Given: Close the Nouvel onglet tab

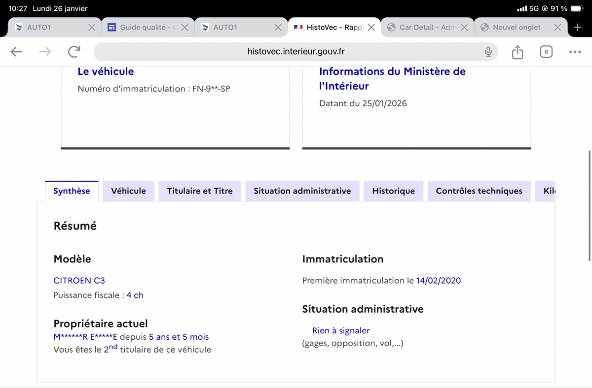Looking at the screenshot, I should point(557,28).
